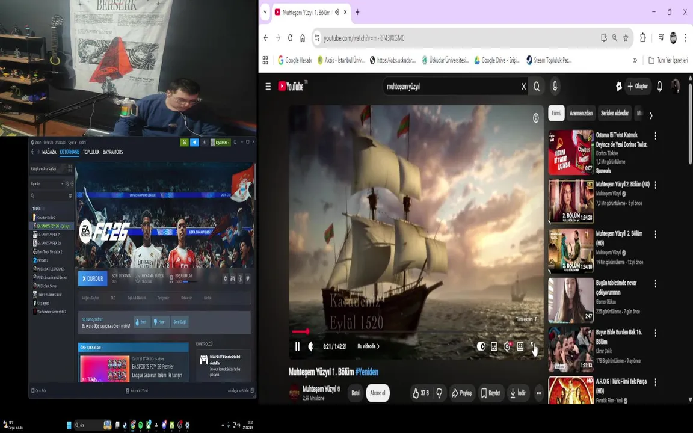Open the YouTube hamburger guide menu
693x433 pixels.
click(268, 87)
